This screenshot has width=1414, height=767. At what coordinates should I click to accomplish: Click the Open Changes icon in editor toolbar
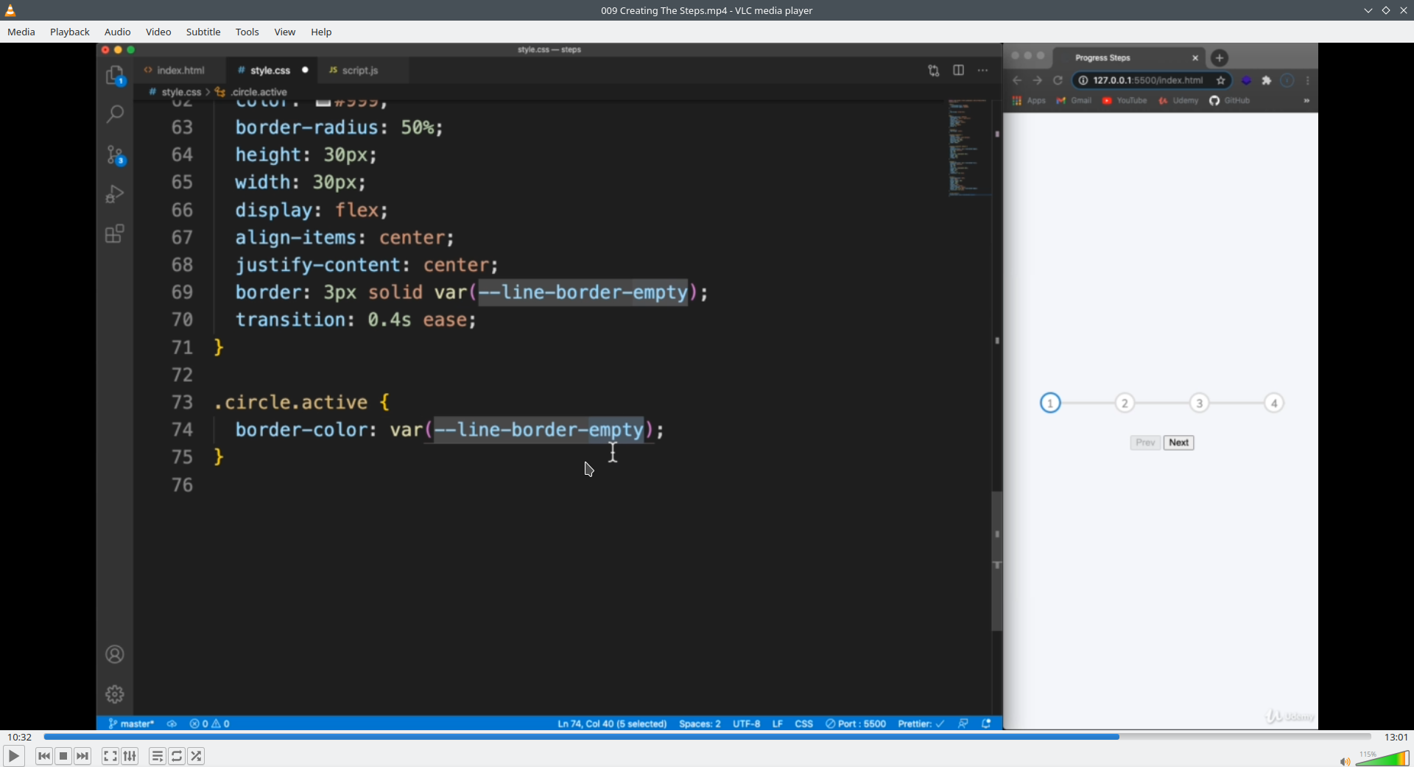(x=934, y=71)
